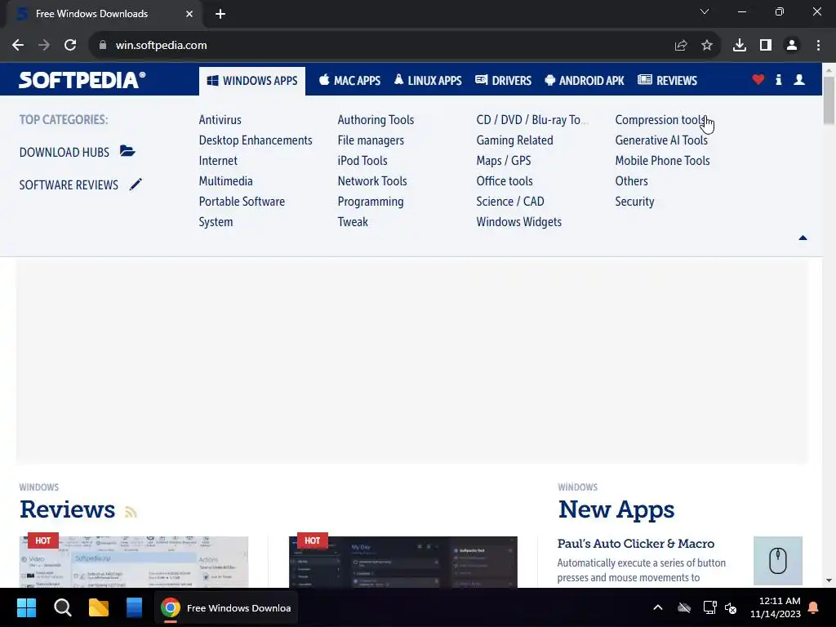The height and width of the screenshot is (627, 836).
Task: Open Mobile Phone Tools category
Action: coord(662,161)
